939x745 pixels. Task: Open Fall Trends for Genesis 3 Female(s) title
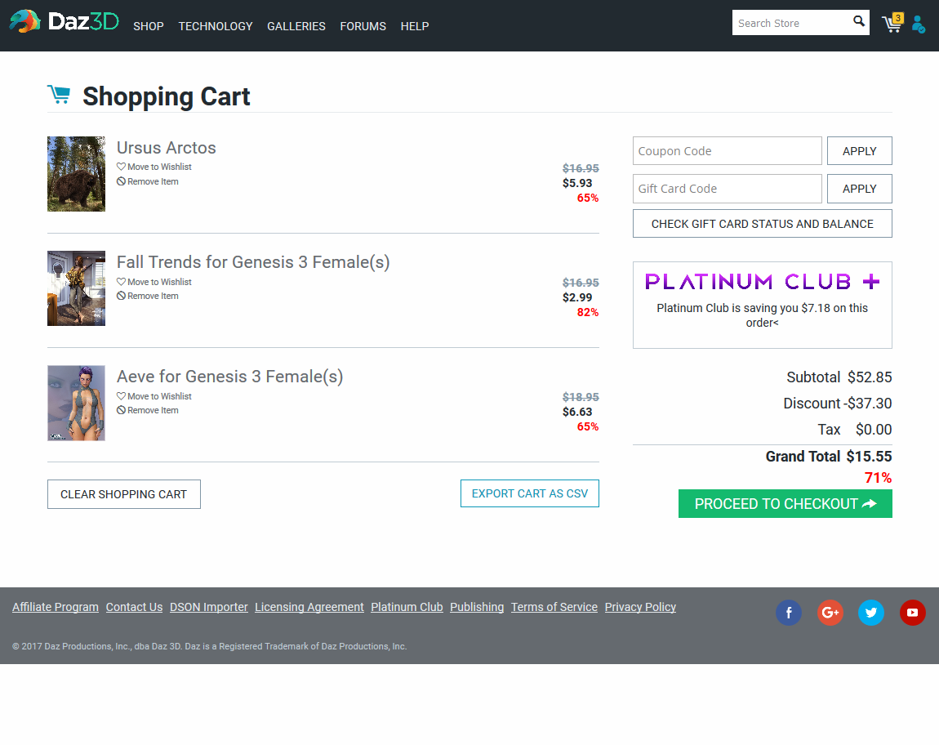tap(253, 262)
